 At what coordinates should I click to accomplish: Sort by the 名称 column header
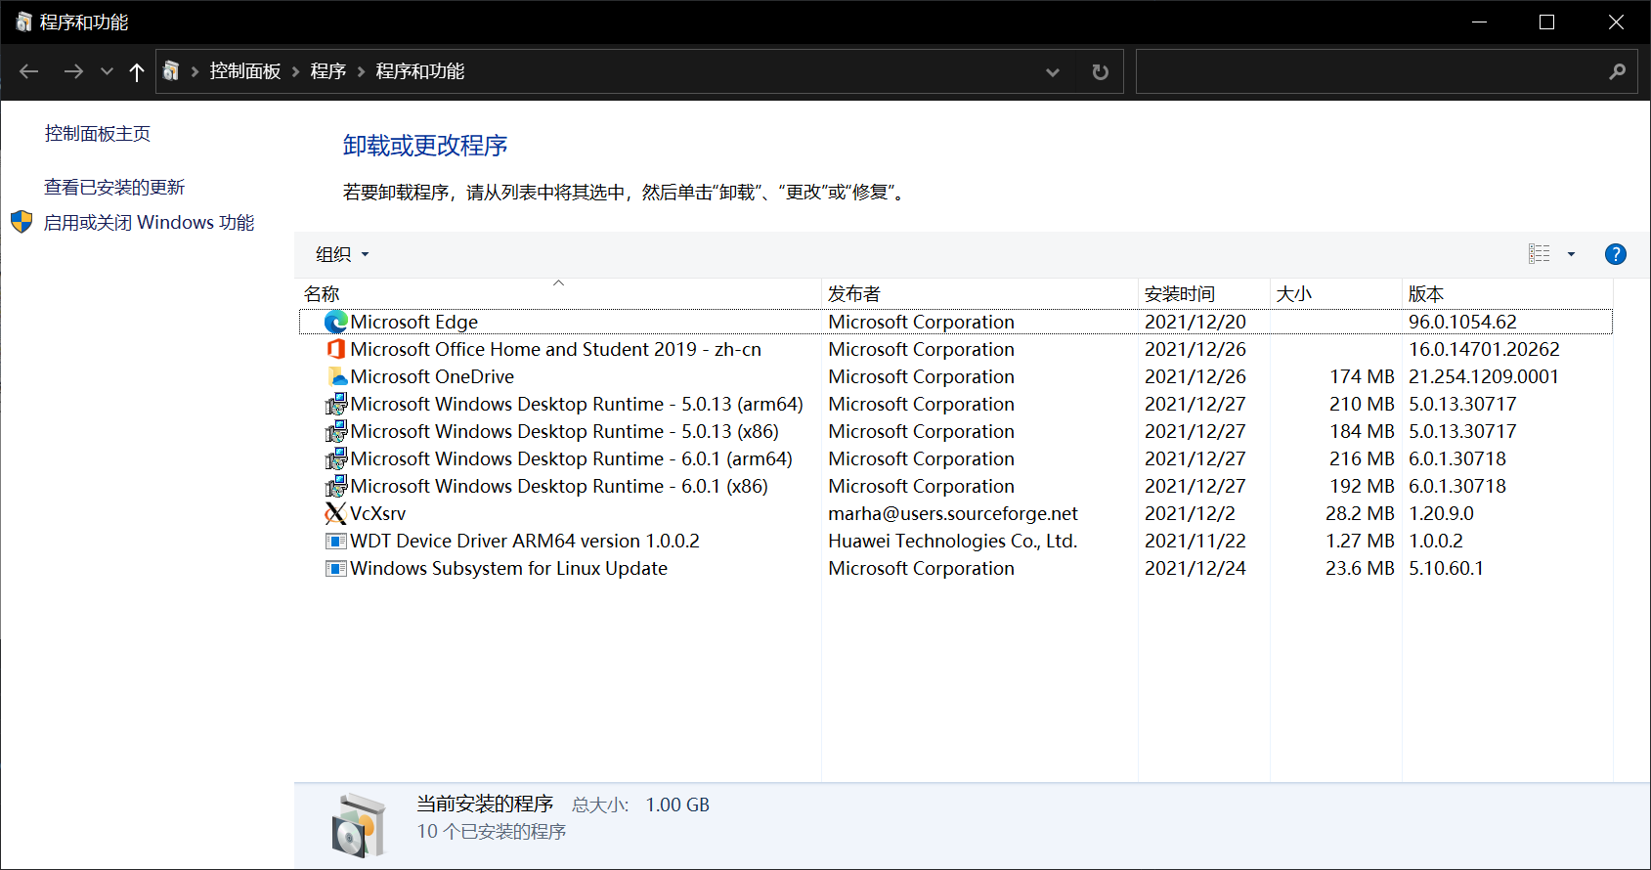tap(558, 293)
